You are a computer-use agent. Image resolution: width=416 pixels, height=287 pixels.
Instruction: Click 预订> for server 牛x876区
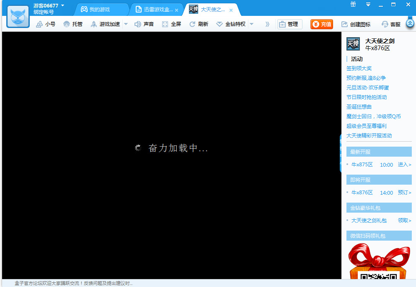(x=404, y=193)
